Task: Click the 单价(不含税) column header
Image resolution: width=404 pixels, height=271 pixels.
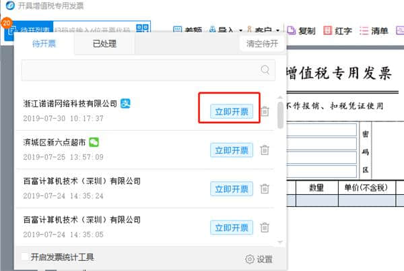Action: click(x=366, y=187)
